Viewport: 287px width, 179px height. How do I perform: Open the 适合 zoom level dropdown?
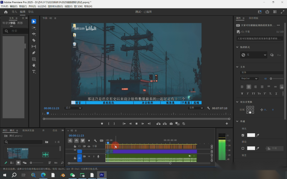(73, 108)
